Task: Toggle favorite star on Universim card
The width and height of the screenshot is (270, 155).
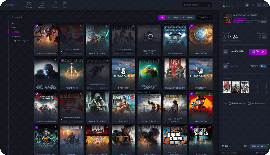Action: pos(159,60)
